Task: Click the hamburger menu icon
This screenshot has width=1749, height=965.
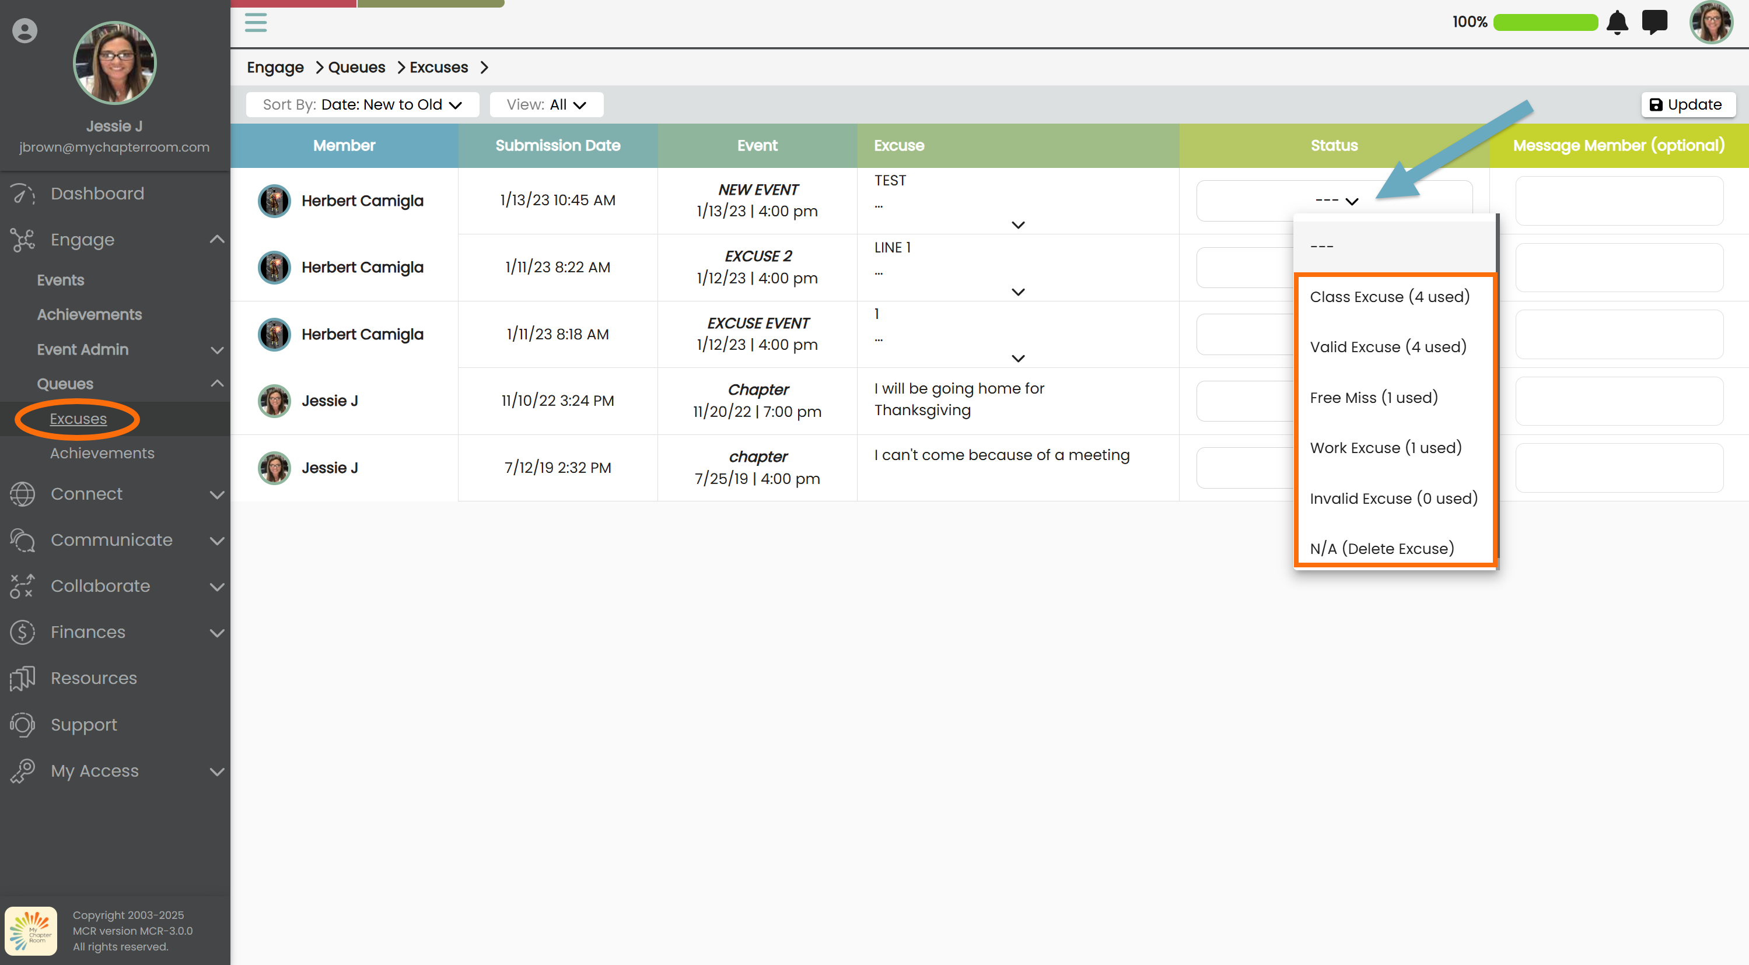Action: click(x=256, y=22)
